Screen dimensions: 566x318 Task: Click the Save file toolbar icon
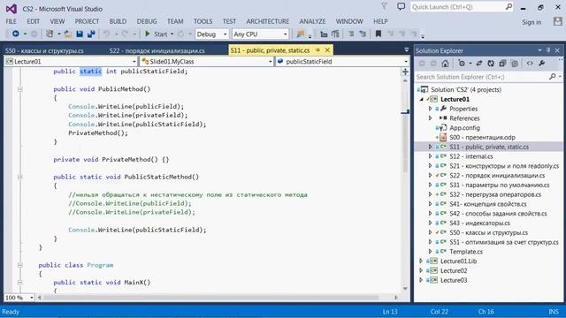click(80, 34)
